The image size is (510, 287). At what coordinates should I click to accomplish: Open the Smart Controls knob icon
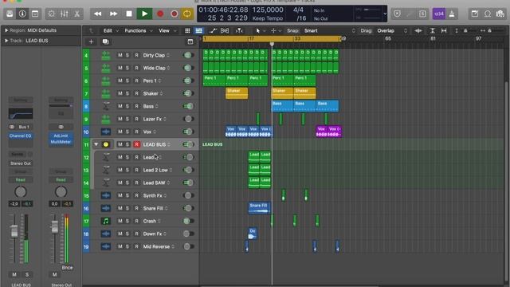(x=51, y=14)
